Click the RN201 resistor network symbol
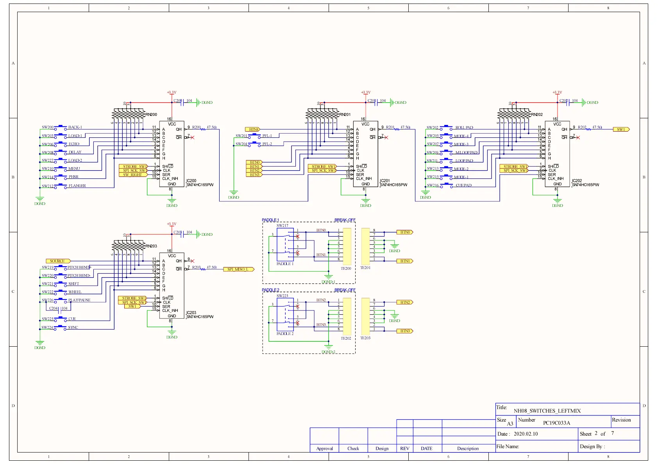 click(322, 114)
